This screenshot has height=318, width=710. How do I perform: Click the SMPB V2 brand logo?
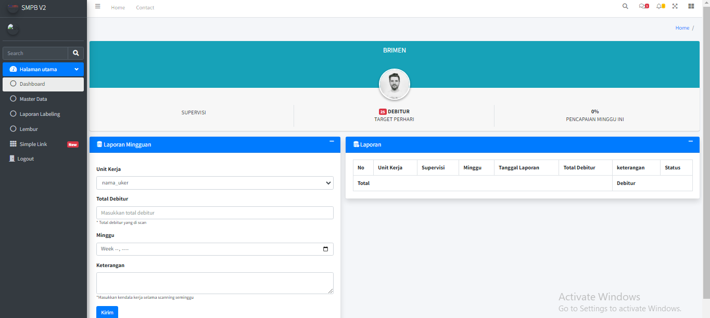[x=12, y=8]
